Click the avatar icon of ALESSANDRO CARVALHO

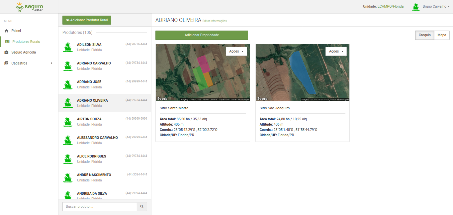pos(68,140)
